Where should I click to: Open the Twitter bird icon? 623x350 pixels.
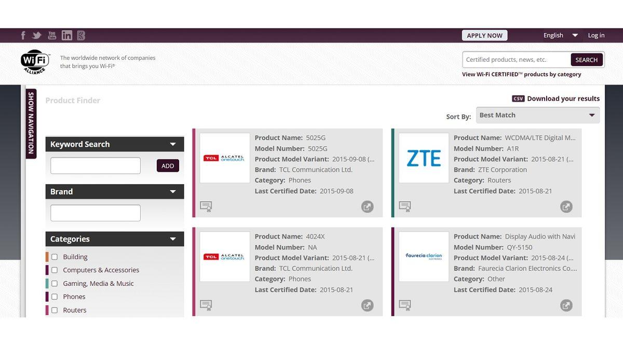[x=36, y=35]
